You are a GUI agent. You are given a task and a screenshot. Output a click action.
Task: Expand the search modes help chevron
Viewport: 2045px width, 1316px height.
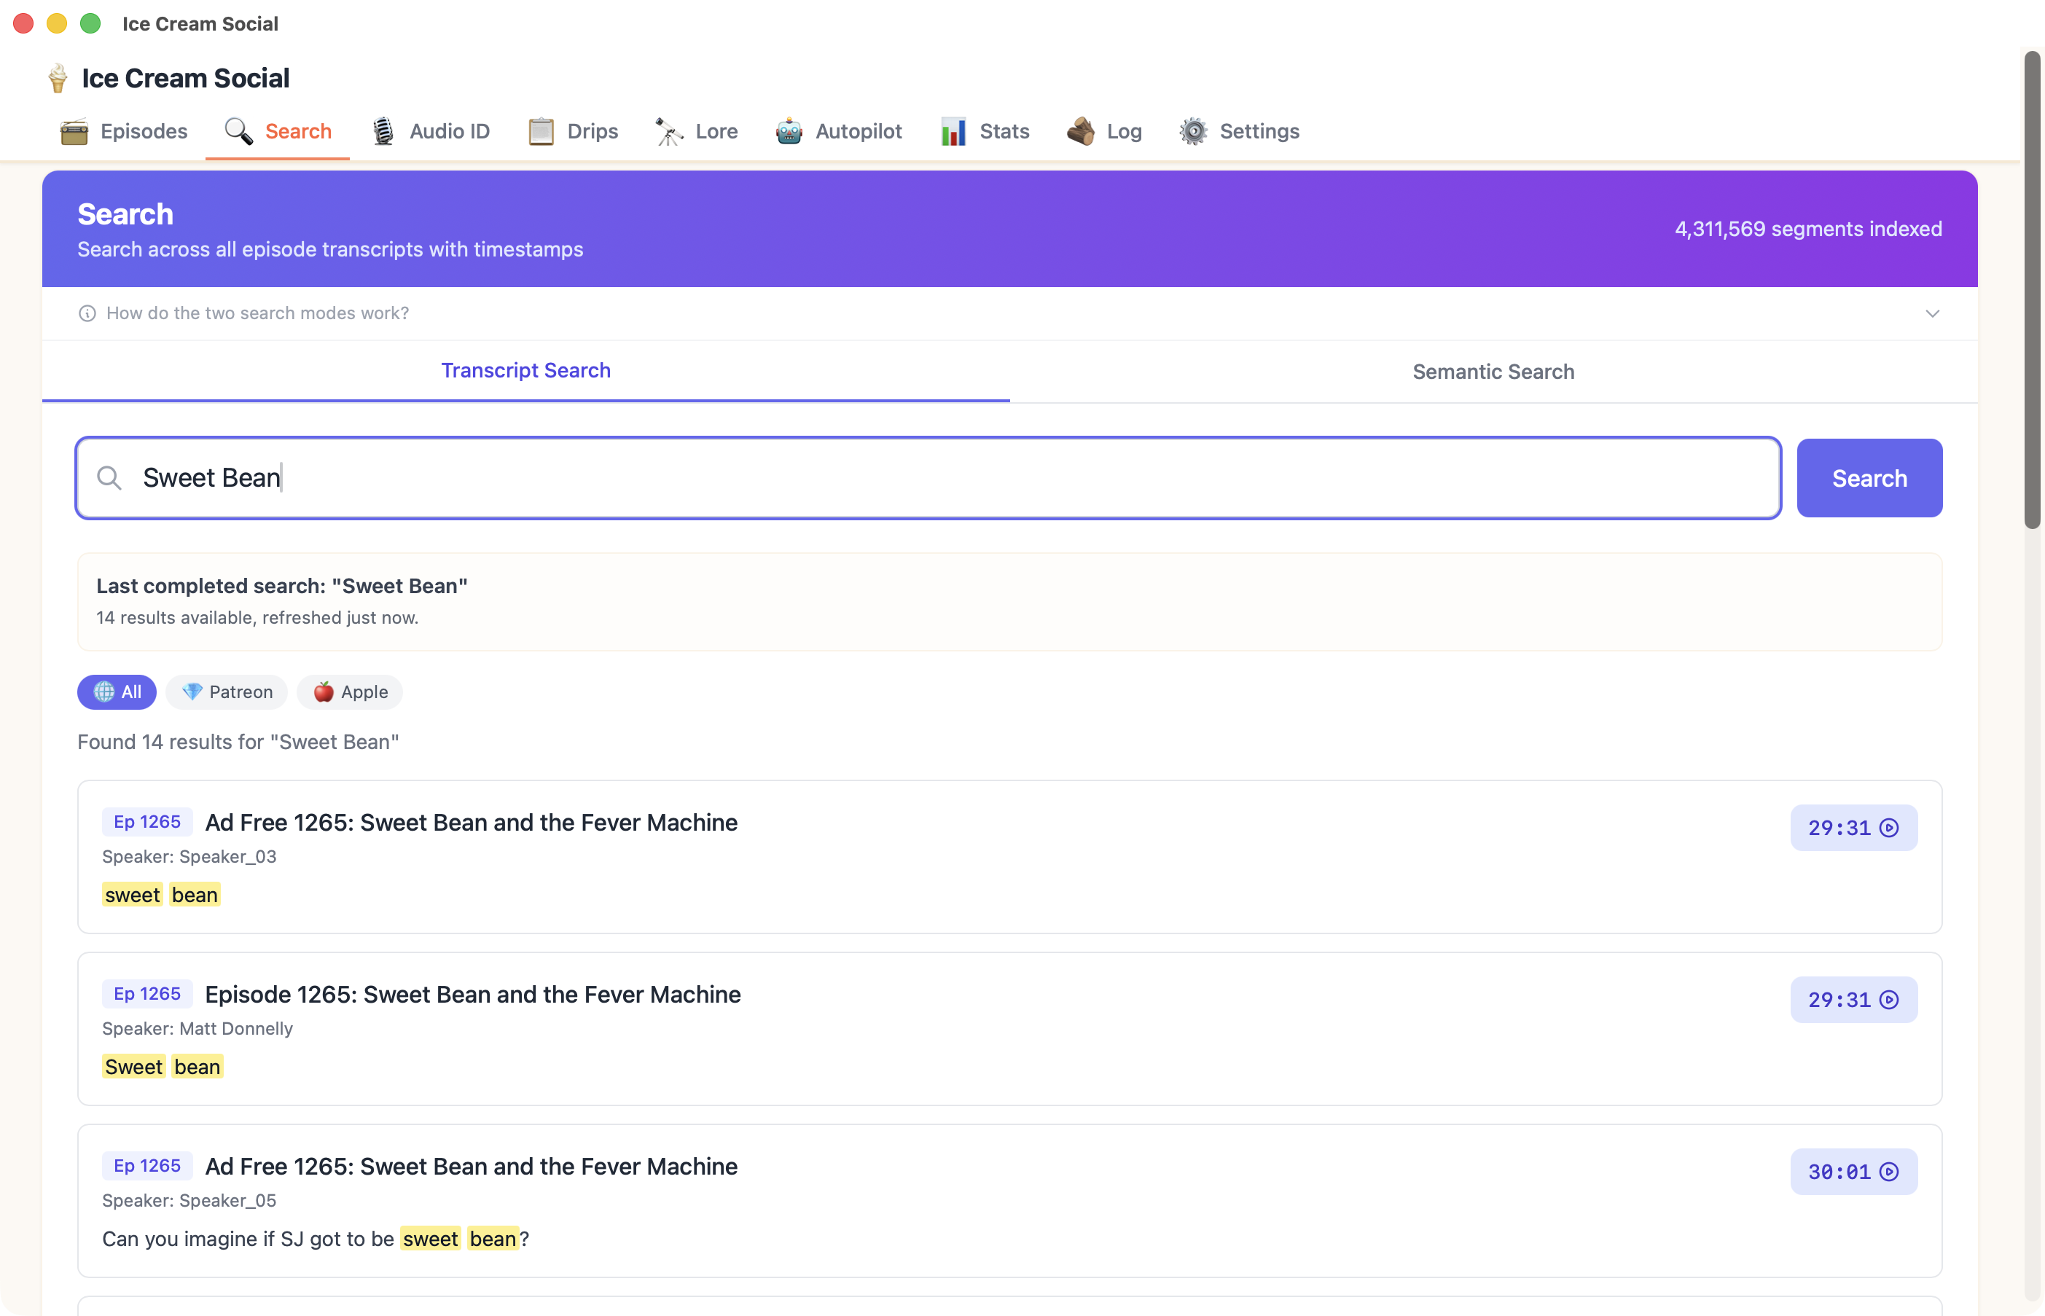pos(1932,313)
